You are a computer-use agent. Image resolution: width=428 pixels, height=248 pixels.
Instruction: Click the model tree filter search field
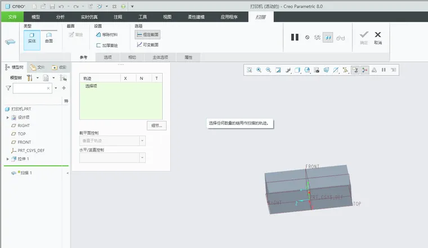(x=32, y=88)
